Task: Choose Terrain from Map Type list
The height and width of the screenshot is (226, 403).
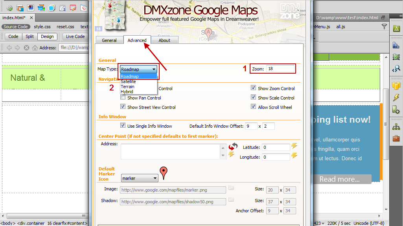Action: 138,87
